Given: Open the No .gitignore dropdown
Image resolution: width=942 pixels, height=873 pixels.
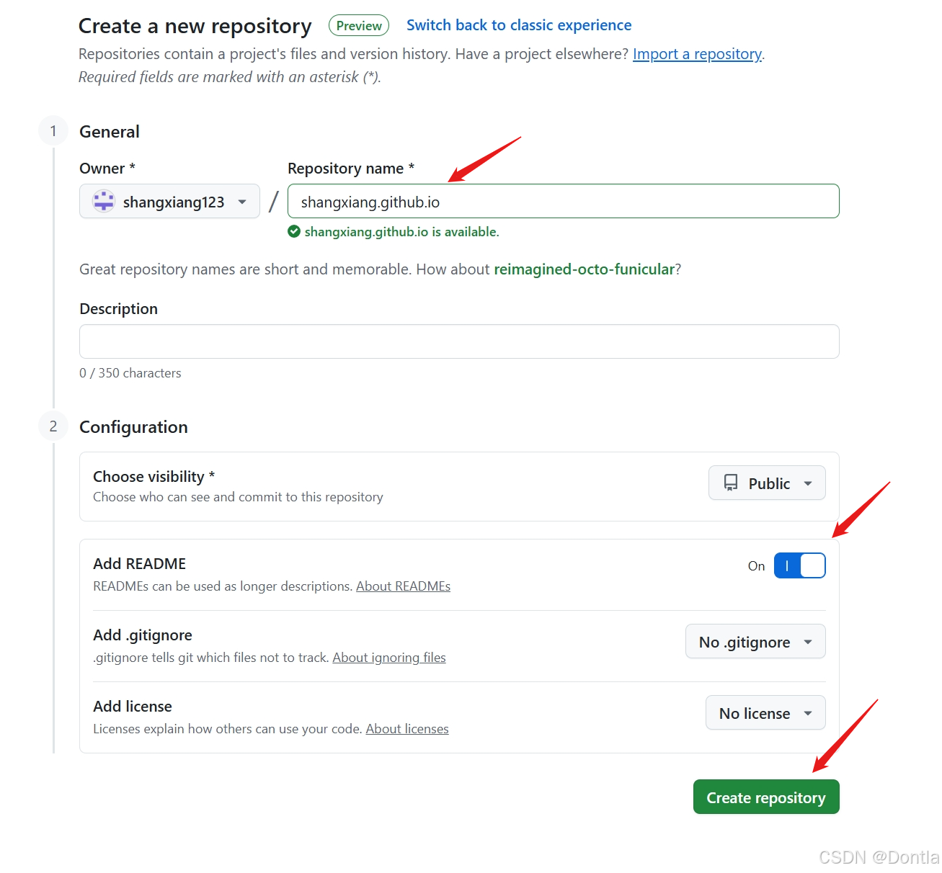Looking at the screenshot, I should (755, 641).
